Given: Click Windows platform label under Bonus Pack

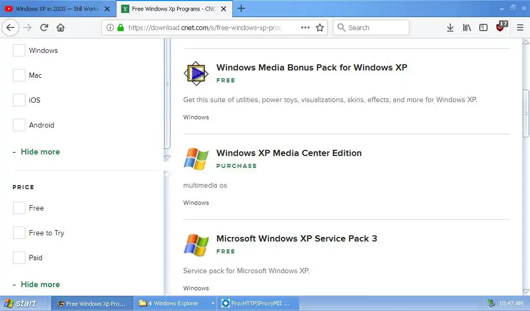Looking at the screenshot, I should [196, 117].
